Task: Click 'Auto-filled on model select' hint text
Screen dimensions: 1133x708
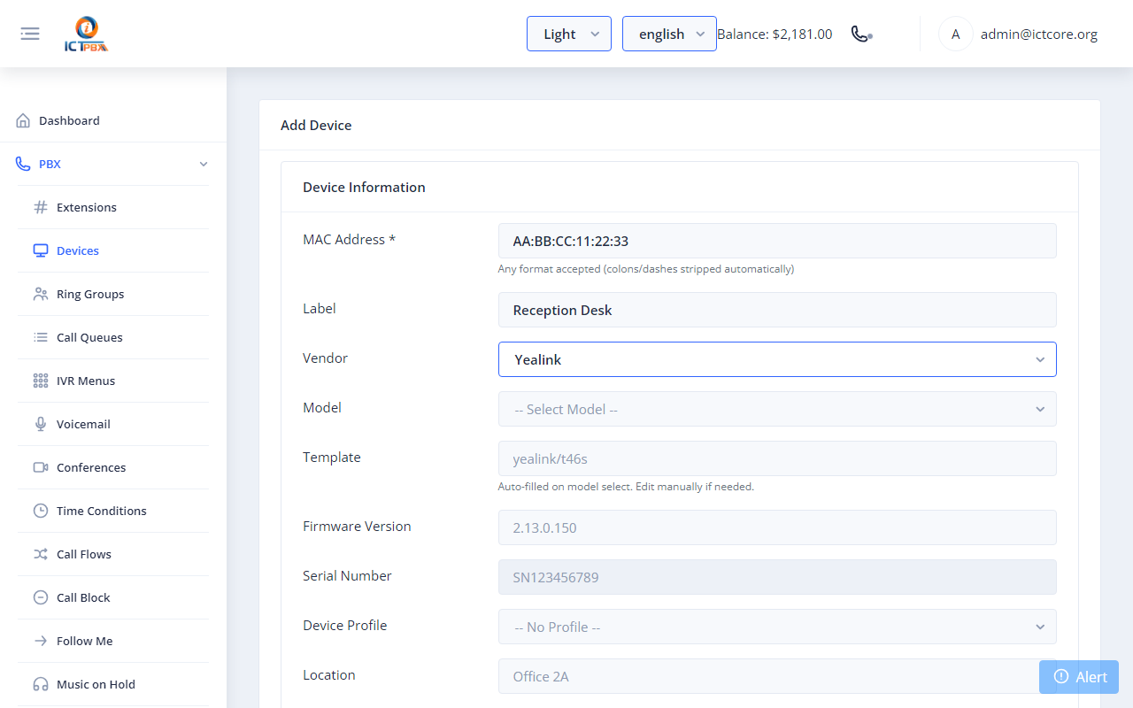Action: 626,487
